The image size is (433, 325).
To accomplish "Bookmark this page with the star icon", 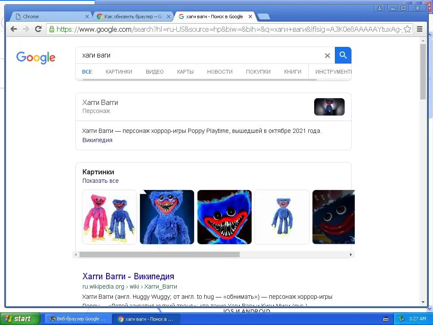I will [x=407, y=29].
